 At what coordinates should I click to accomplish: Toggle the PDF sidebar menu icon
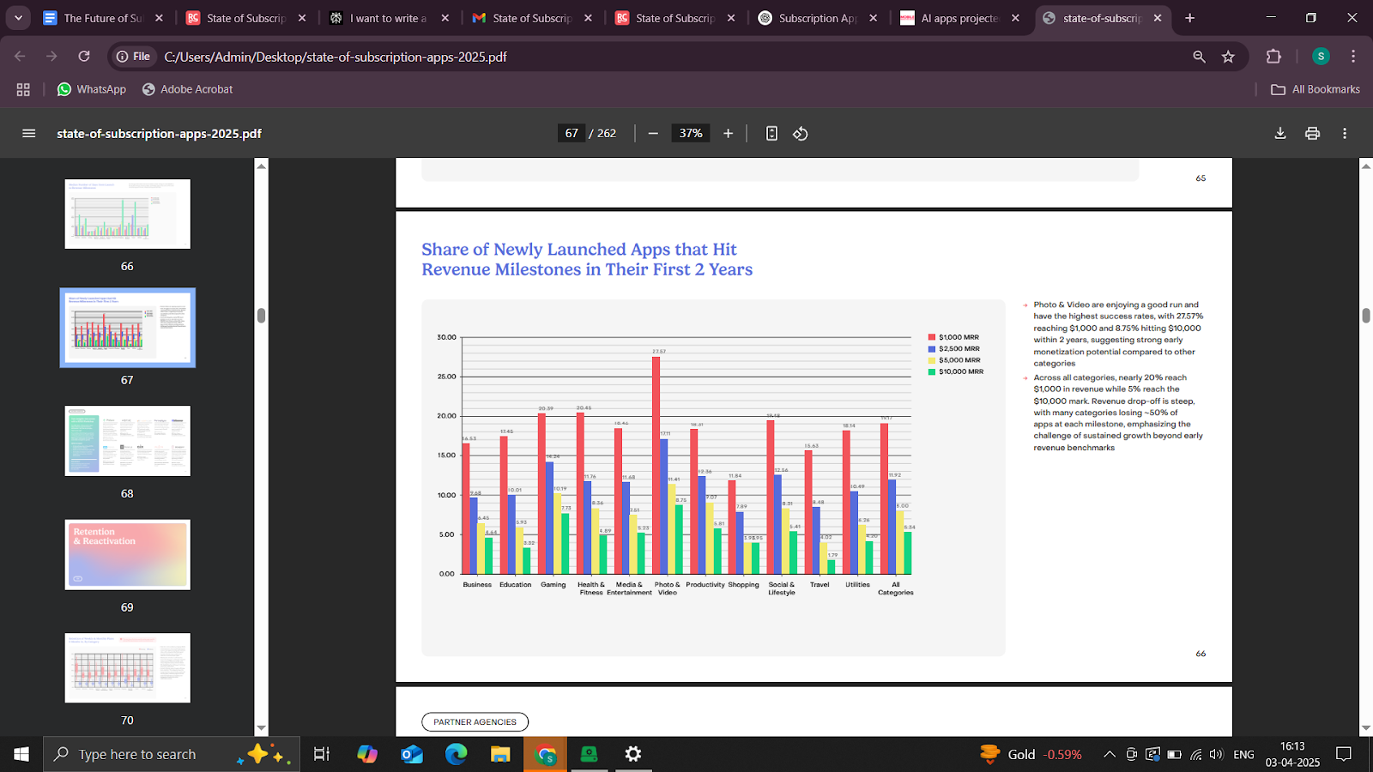(x=28, y=133)
